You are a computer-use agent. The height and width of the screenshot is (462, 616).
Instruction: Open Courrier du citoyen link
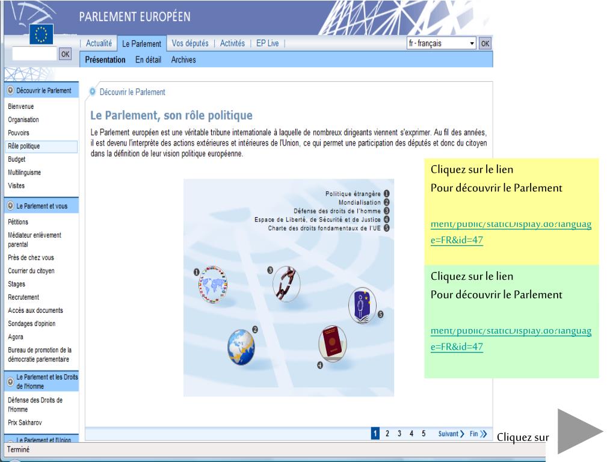(x=31, y=271)
